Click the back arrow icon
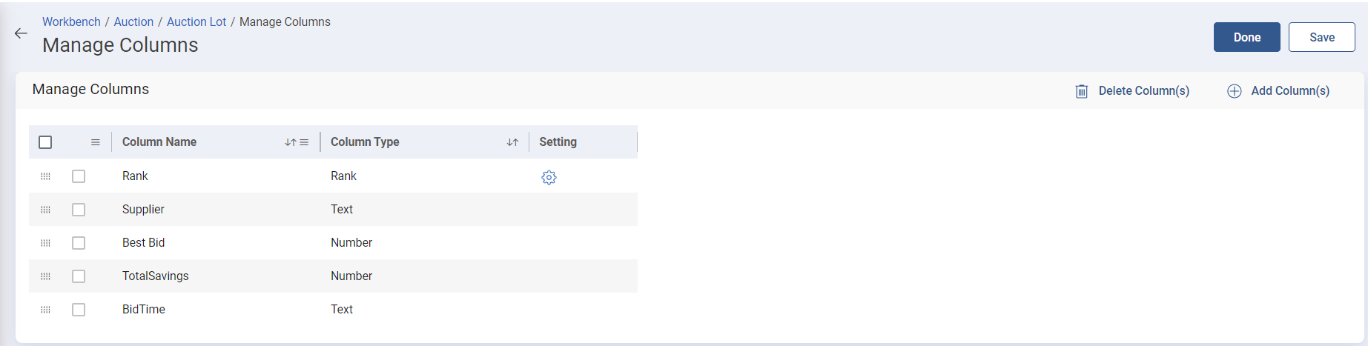This screenshot has width=1368, height=346. (21, 33)
